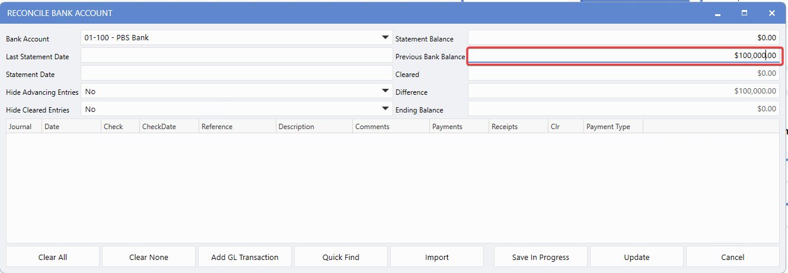
Task: Click the Last Statement Date field
Action: [236, 56]
